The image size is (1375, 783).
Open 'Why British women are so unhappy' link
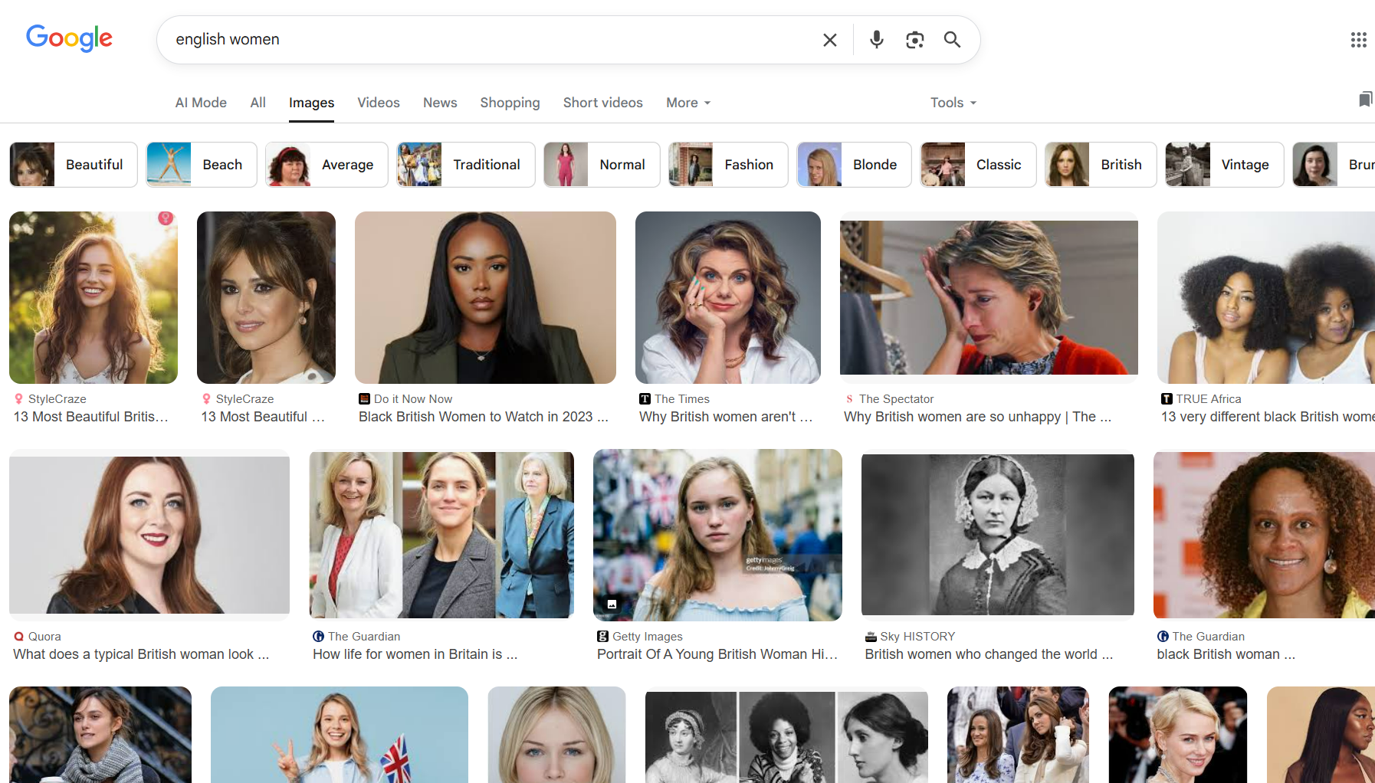pyautogui.click(x=976, y=417)
